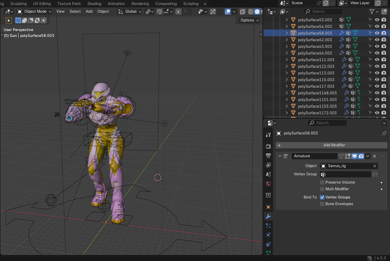Click the pin icon beside polySurface58.003

pyautogui.click(x=384, y=133)
